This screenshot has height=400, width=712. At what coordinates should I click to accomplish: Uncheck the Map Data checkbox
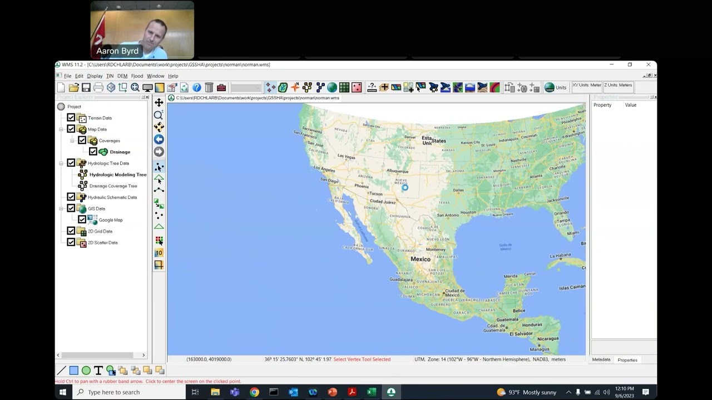pos(71,129)
